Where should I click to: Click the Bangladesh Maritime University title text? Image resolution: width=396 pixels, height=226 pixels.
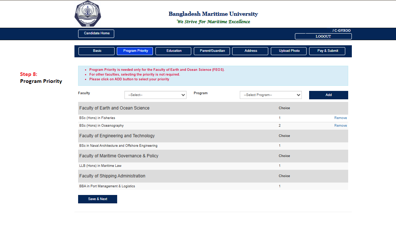(x=213, y=14)
